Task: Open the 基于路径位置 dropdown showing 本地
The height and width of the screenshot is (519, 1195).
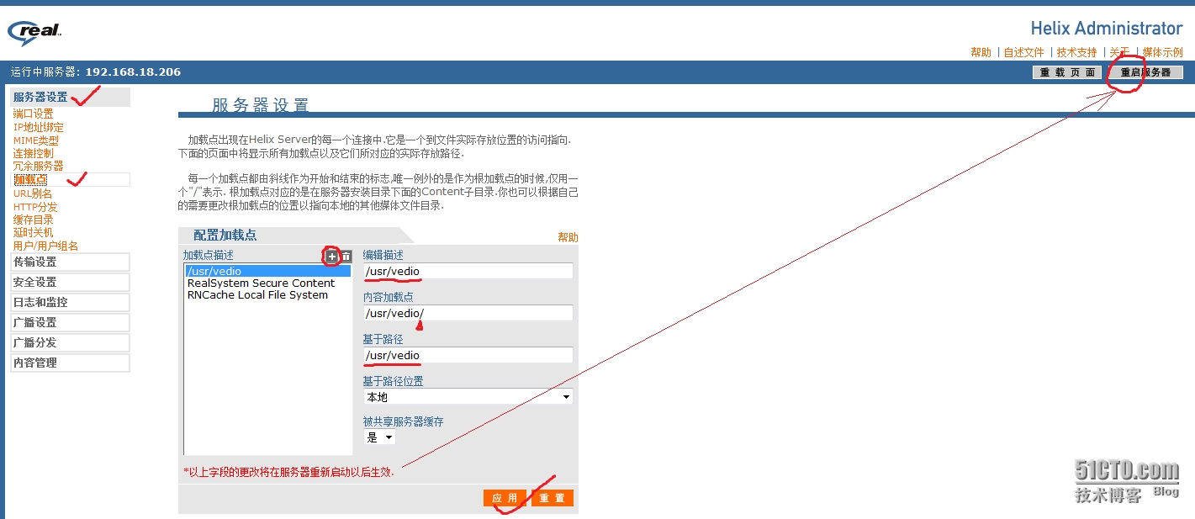Action: pos(468,396)
